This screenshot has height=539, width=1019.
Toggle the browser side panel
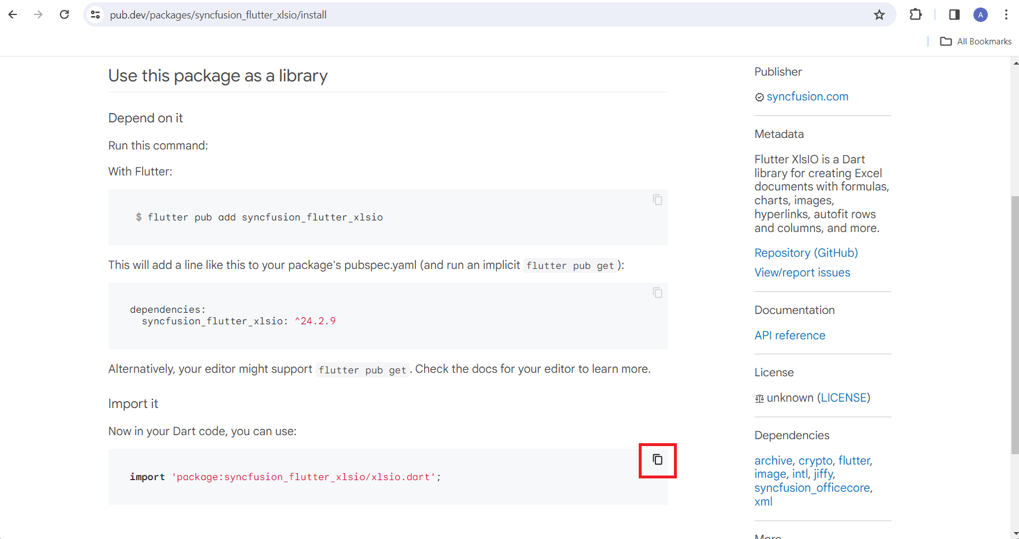954,15
